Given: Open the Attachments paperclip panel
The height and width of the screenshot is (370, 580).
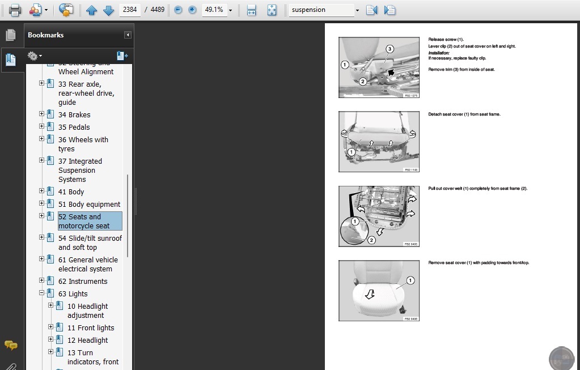Looking at the screenshot, I should point(11,367).
